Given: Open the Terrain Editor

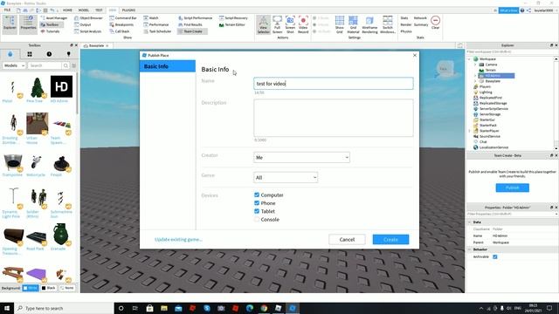Looking at the screenshot, I should pos(232,24).
